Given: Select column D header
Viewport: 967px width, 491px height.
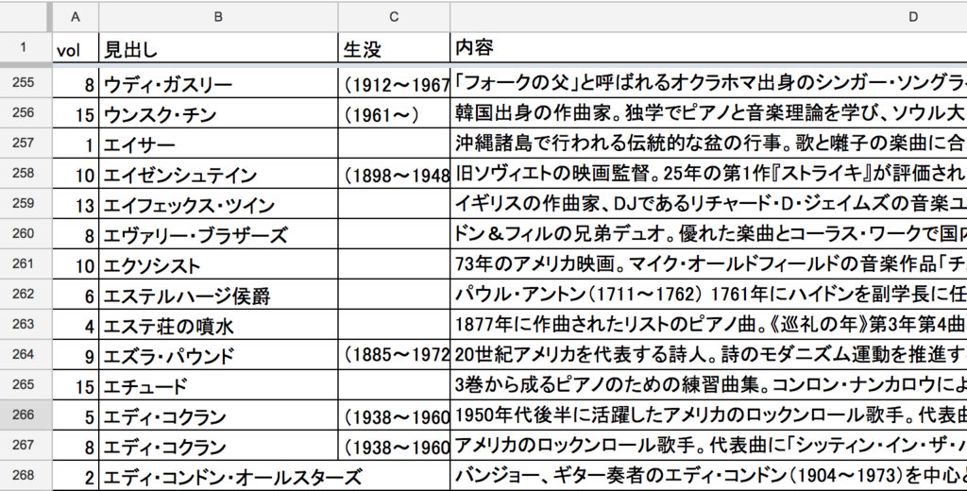Looking at the screenshot, I should coord(708,17).
